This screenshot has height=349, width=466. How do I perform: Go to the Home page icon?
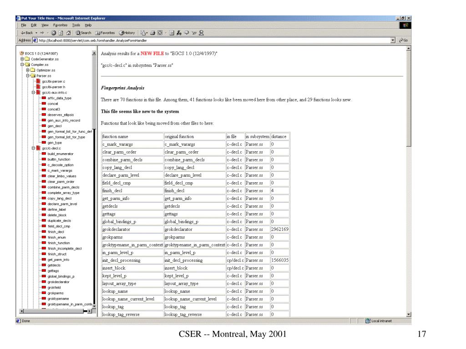point(68,33)
